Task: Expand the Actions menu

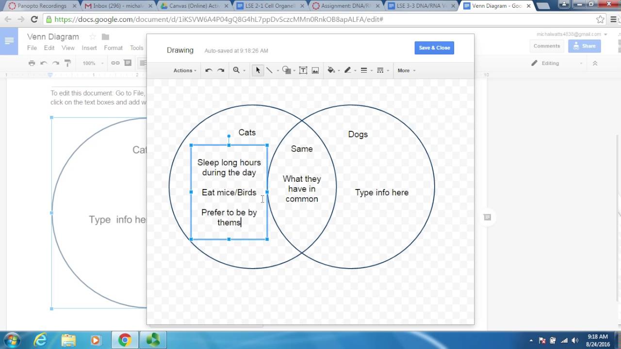Action: (x=185, y=70)
